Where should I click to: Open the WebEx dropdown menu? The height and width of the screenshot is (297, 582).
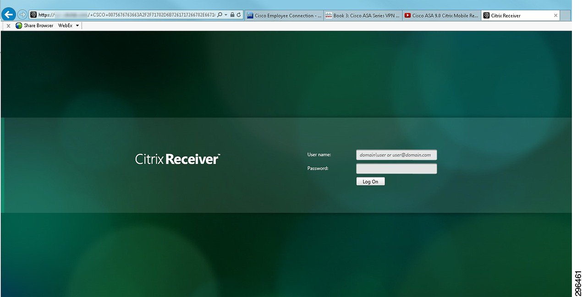point(76,26)
